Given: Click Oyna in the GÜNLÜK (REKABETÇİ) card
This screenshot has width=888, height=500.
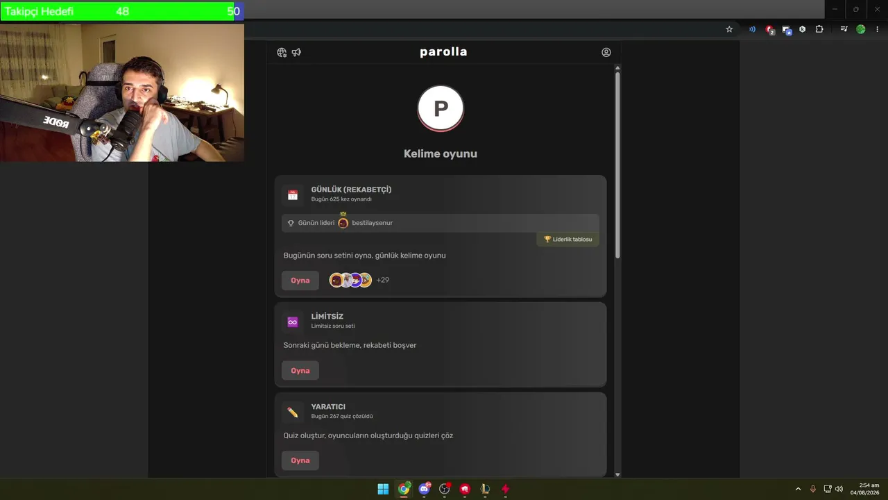Looking at the screenshot, I should click(300, 281).
